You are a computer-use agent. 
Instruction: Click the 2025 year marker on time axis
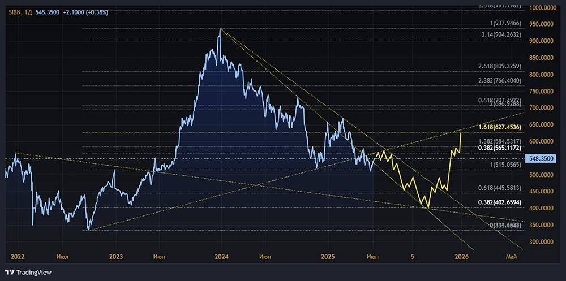328,257
